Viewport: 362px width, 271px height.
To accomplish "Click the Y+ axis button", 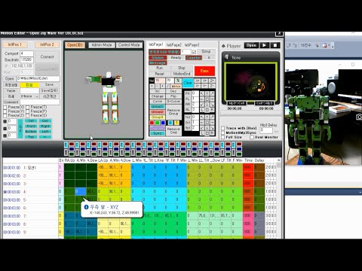I will coord(205,81).
